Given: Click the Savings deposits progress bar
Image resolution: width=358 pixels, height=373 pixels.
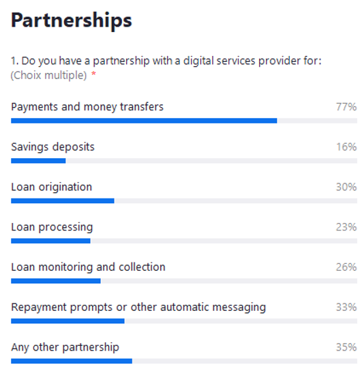Looking at the screenshot, I should point(184,161).
